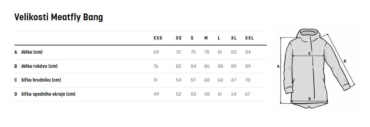This screenshot has height=127, width=370.
Task: Select the XL size column header
Action: 234,38
